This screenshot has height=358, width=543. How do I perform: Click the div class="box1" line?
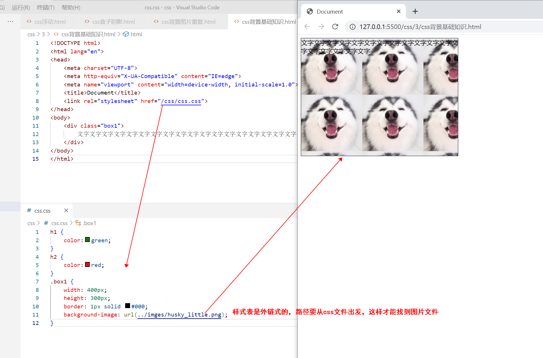94,126
